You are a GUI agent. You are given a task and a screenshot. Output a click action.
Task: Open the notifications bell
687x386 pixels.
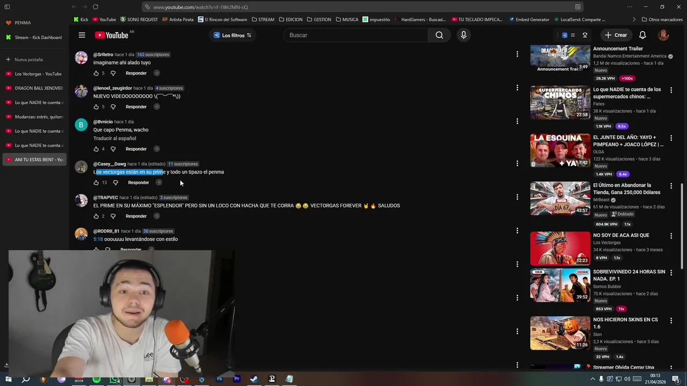[642, 35]
